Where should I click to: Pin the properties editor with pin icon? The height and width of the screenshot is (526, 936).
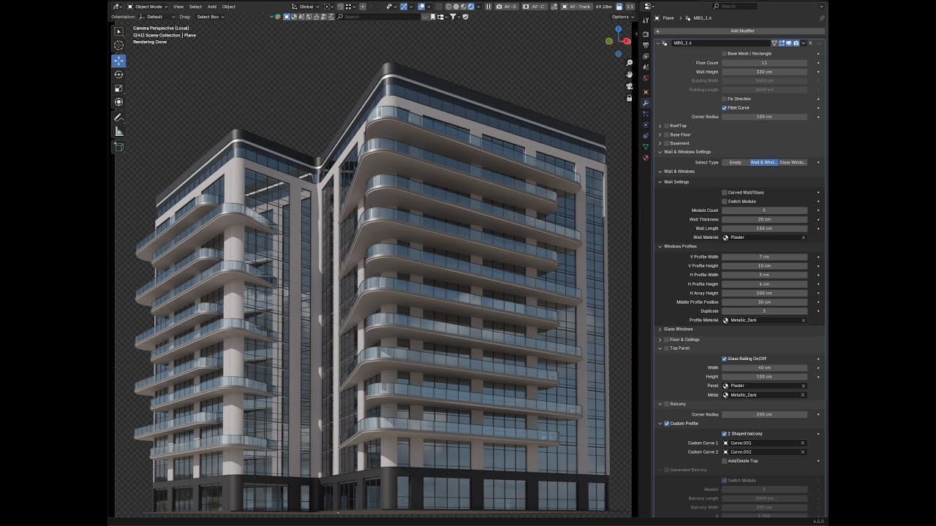(x=821, y=18)
